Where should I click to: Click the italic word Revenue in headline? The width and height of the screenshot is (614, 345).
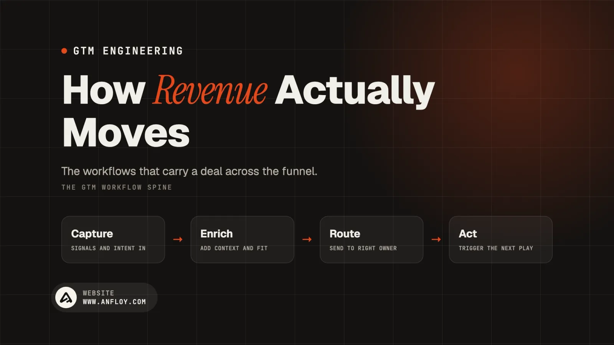point(210,90)
